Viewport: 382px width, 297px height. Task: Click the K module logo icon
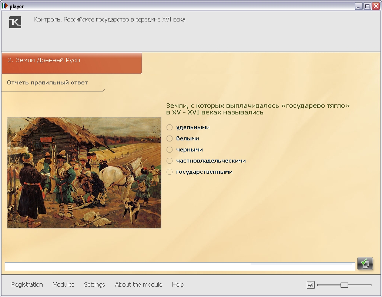pos(15,22)
